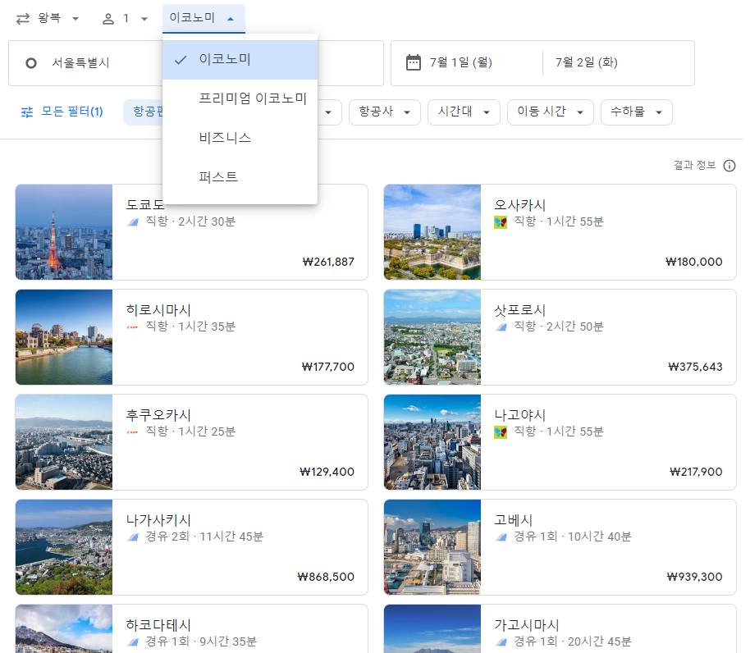Expand the 이동 시간 duration filter
Screen dimensions: 750x653
pyautogui.click(x=551, y=112)
